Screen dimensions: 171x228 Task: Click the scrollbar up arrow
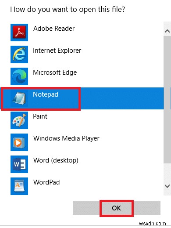coord(167,31)
